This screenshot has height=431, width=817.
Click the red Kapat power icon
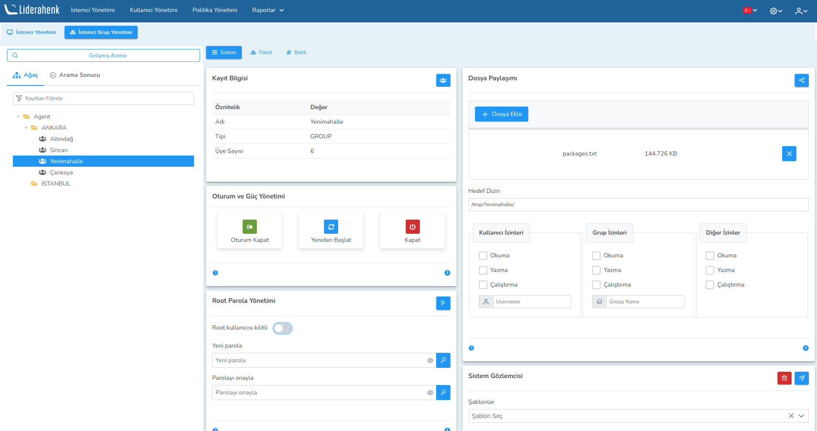click(412, 226)
